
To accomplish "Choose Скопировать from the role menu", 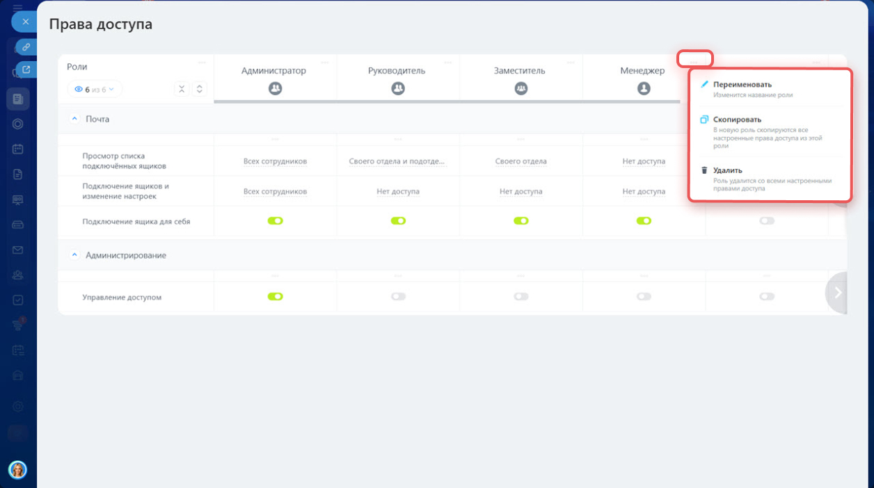I will [x=737, y=120].
